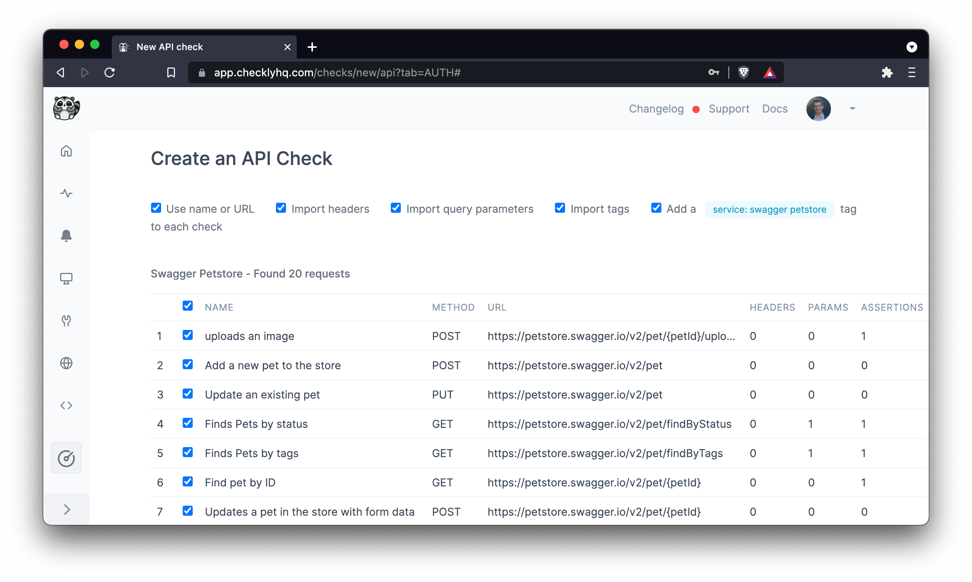
Task: Click the Support link
Action: pos(729,109)
